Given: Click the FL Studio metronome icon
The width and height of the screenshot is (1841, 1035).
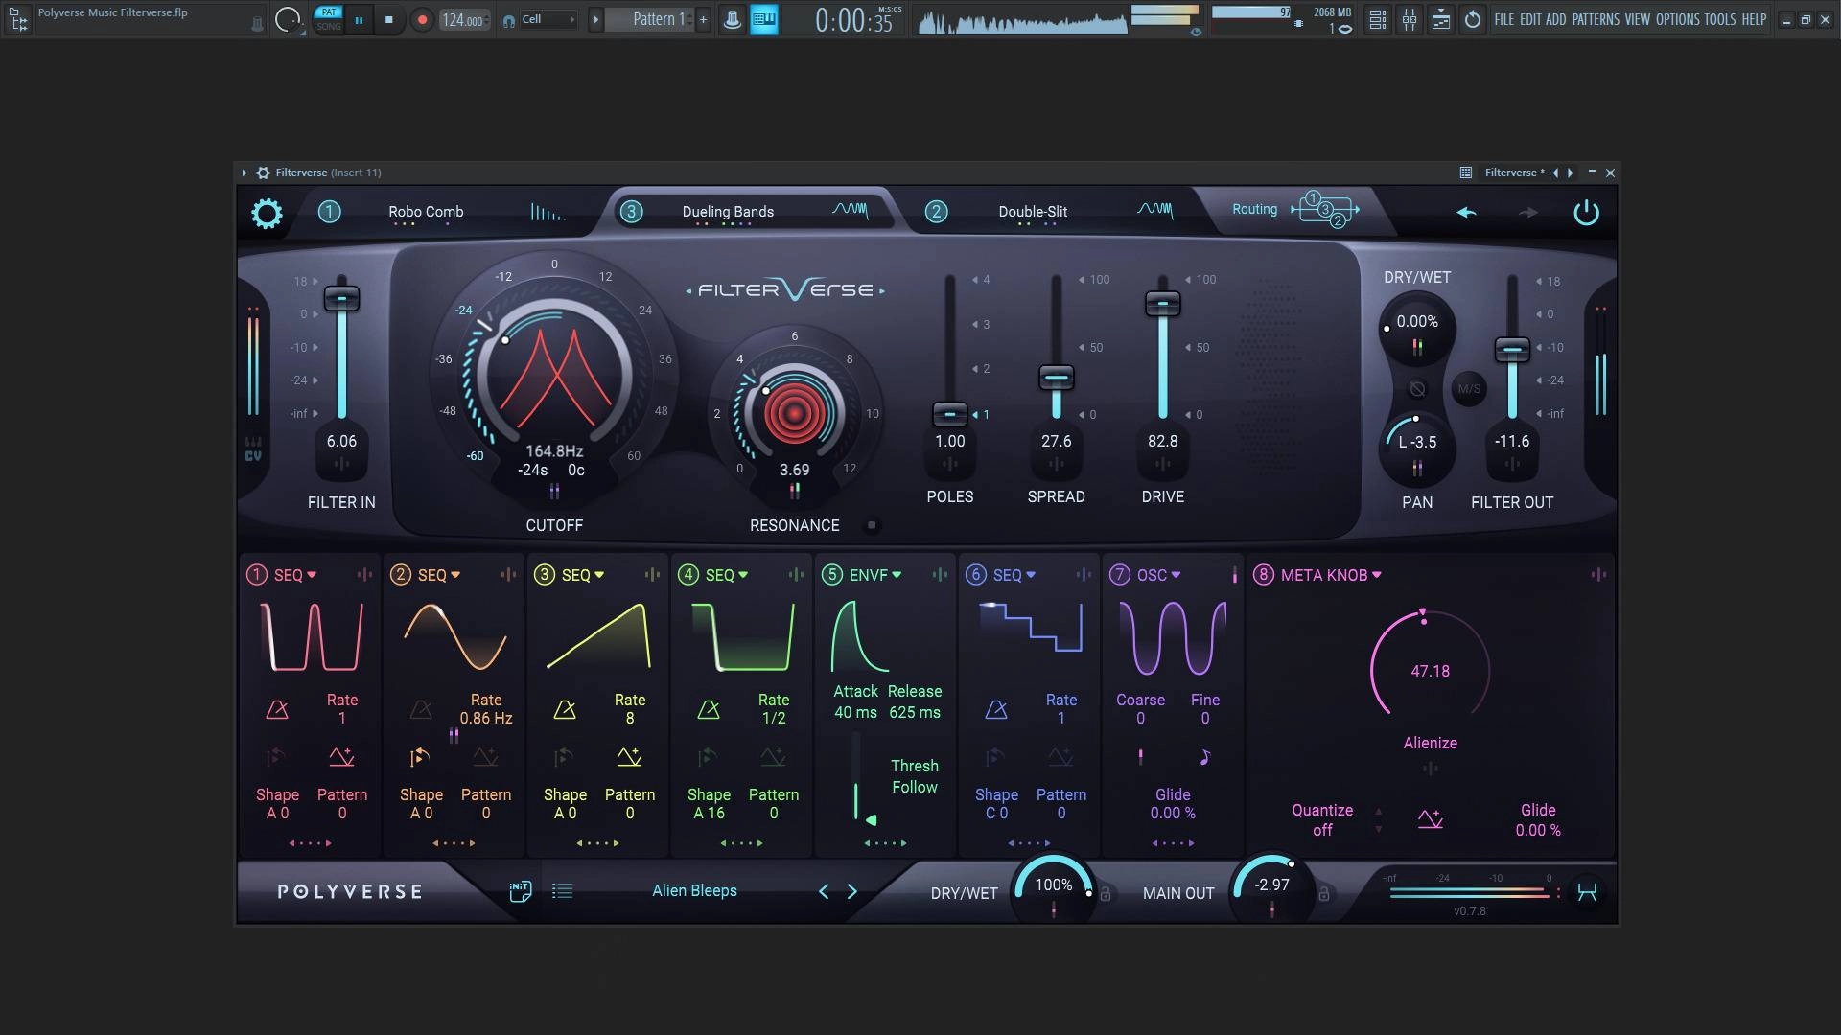Looking at the screenshot, I should tap(732, 19).
